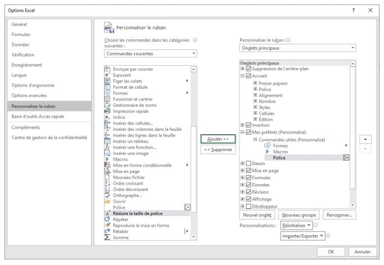Click the Ajouter >> button
Viewport: 384px width, 265px height.
click(x=214, y=138)
